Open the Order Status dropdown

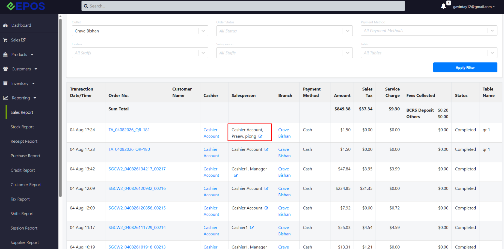(x=284, y=31)
